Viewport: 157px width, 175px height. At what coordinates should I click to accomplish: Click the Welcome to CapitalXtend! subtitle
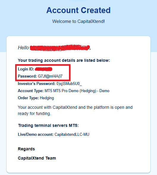78,21
